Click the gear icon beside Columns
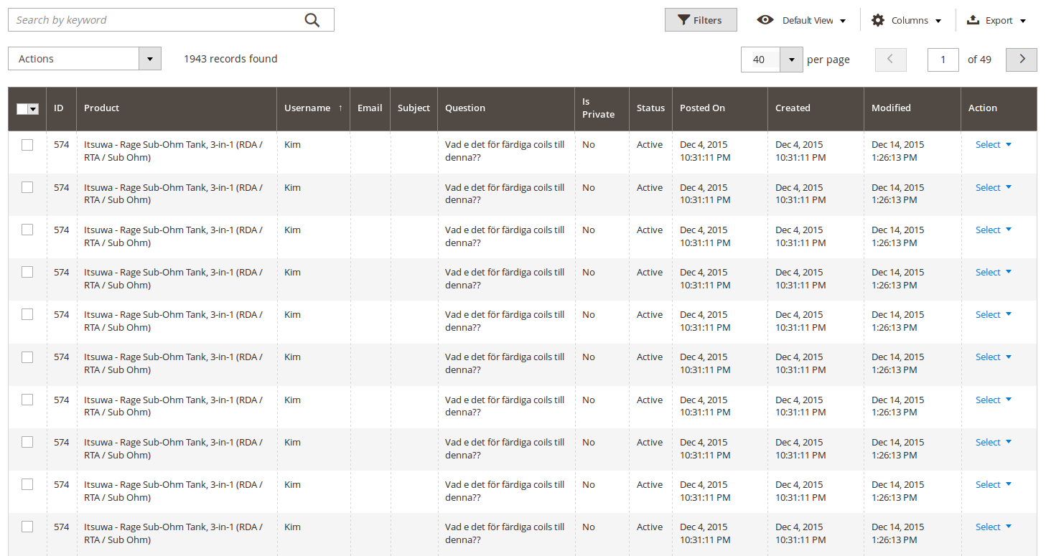Image resolution: width=1046 pixels, height=556 pixels. (878, 20)
